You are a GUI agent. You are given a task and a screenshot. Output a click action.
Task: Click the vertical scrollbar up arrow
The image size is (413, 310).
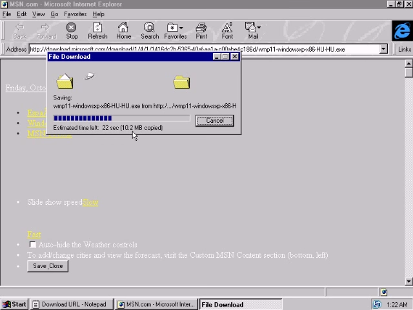tap(408, 63)
